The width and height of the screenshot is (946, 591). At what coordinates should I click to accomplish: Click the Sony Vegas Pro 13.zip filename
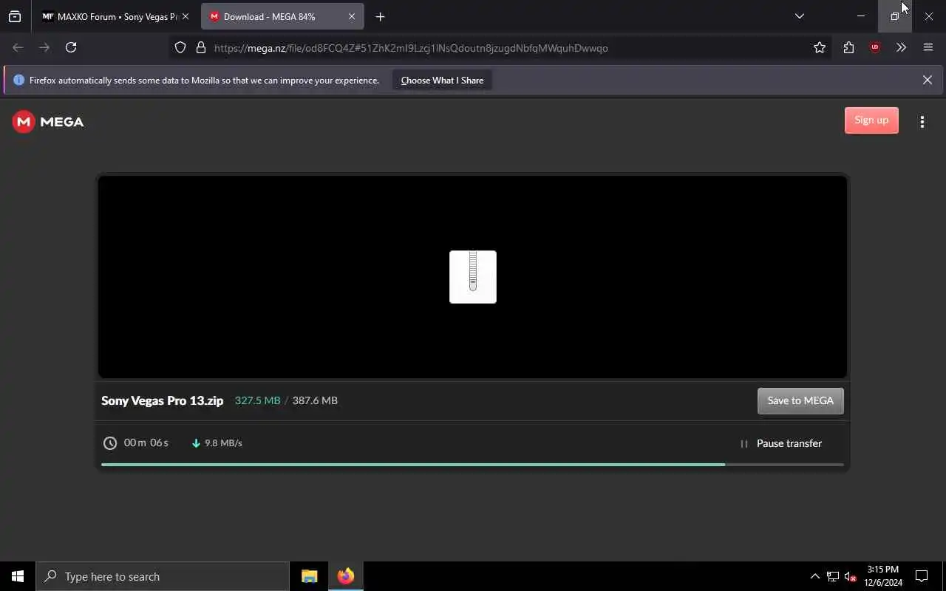[x=163, y=400]
